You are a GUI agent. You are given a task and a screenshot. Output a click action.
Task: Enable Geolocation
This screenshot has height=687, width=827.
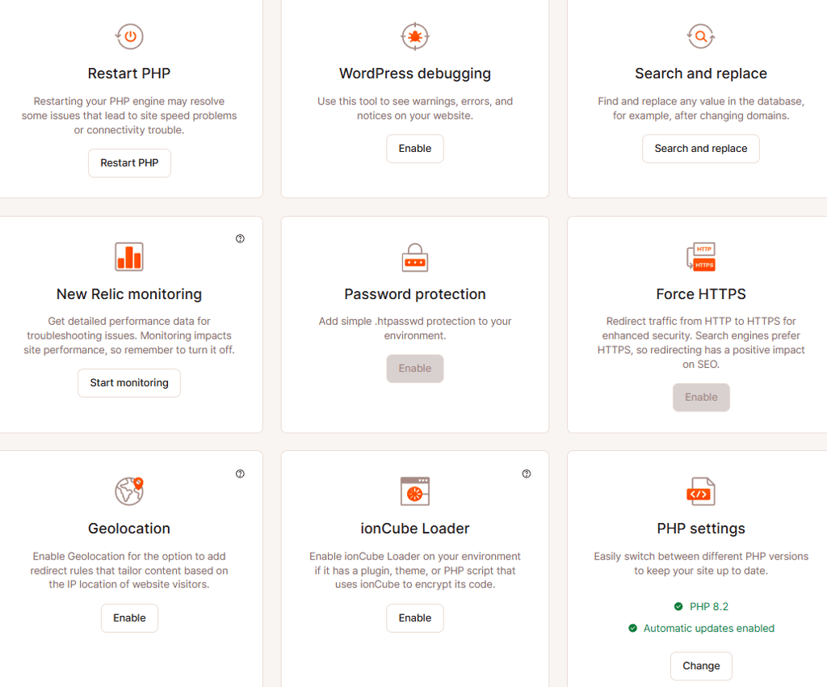click(x=129, y=617)
